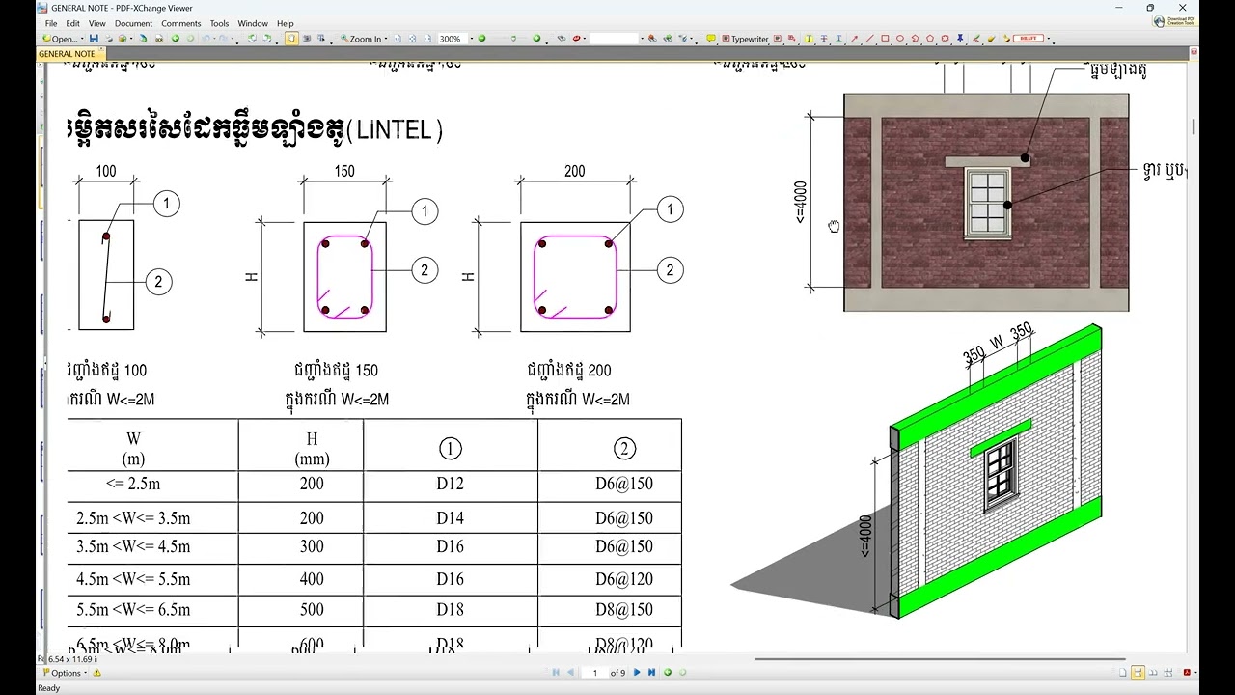1235x695 pixels.
Task: Go to next page arrow
Action: coord(637,673)
